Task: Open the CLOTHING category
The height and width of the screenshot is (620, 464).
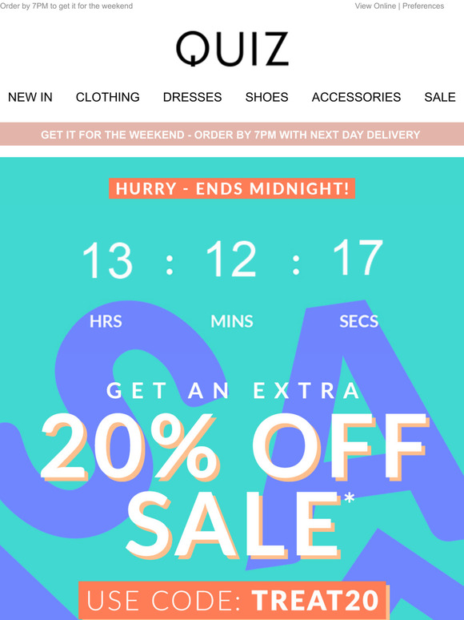Action: [107, 97]
